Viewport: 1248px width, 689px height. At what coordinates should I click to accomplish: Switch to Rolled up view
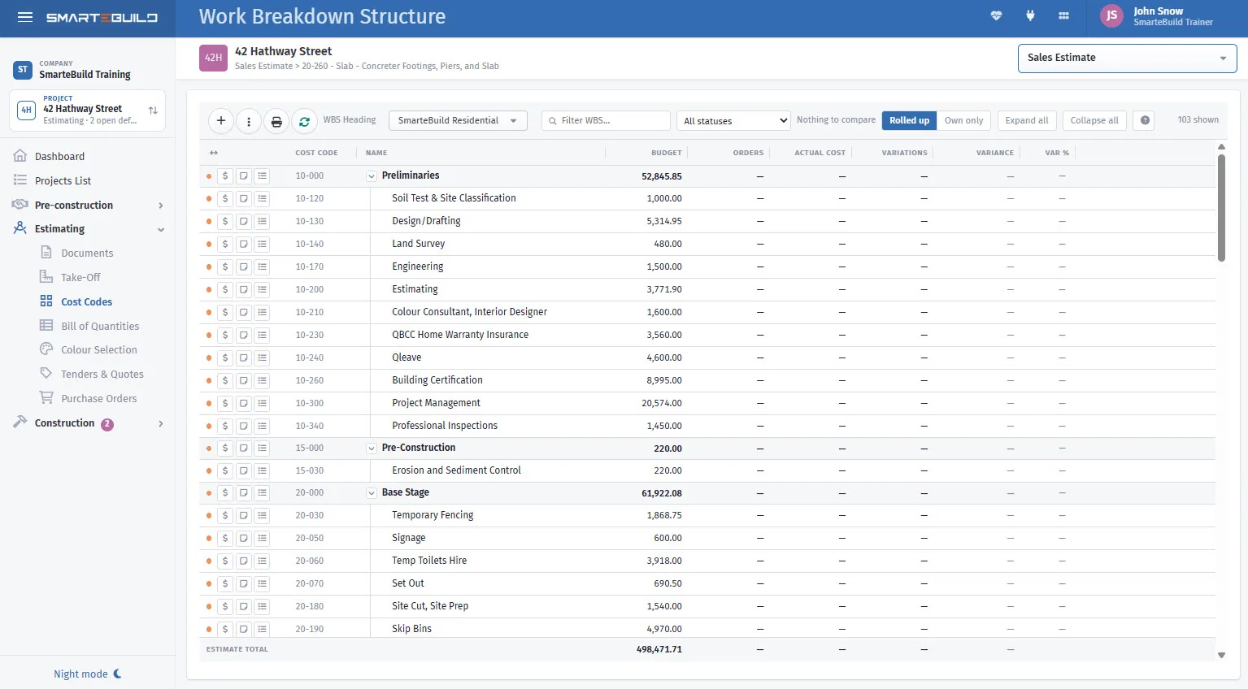point(909,120)
